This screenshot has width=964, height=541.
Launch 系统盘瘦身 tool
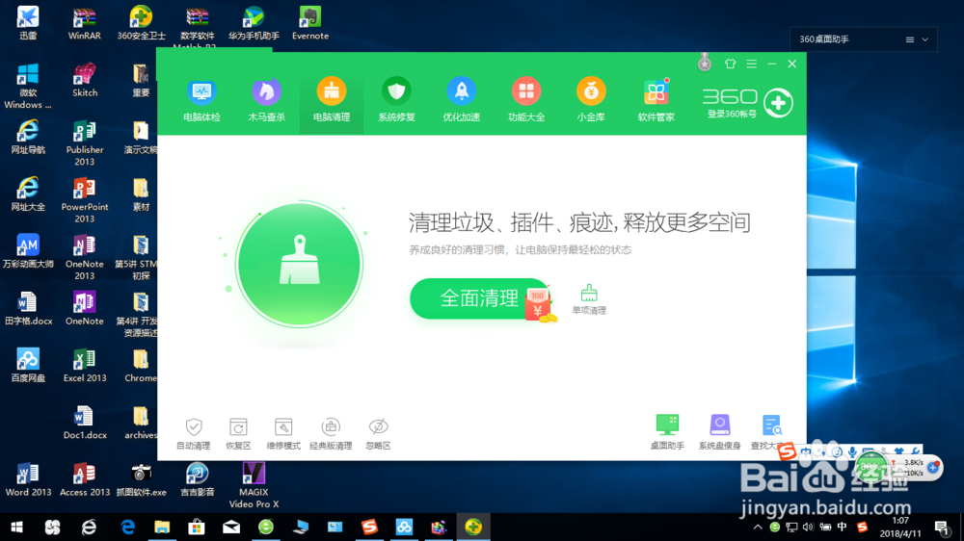(719, 432)
